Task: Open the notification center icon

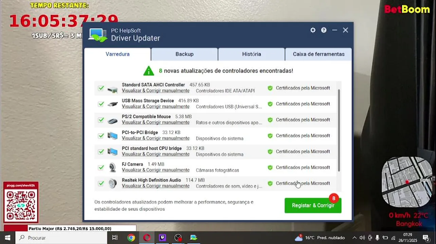Action: tap(425, 238)
